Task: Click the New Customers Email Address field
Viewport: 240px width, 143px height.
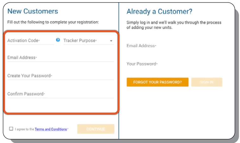Action: 60,58
